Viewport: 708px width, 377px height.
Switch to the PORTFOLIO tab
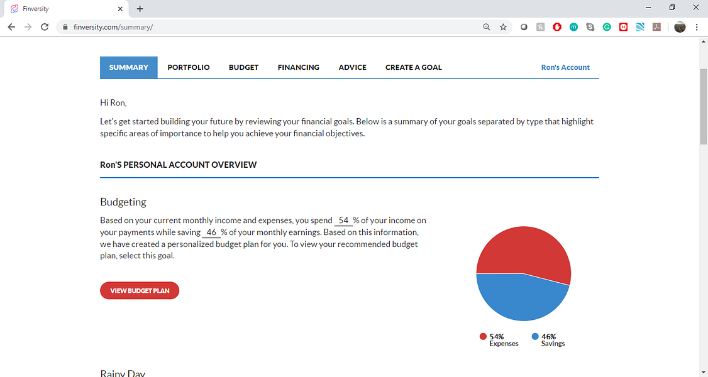point(189,67)
